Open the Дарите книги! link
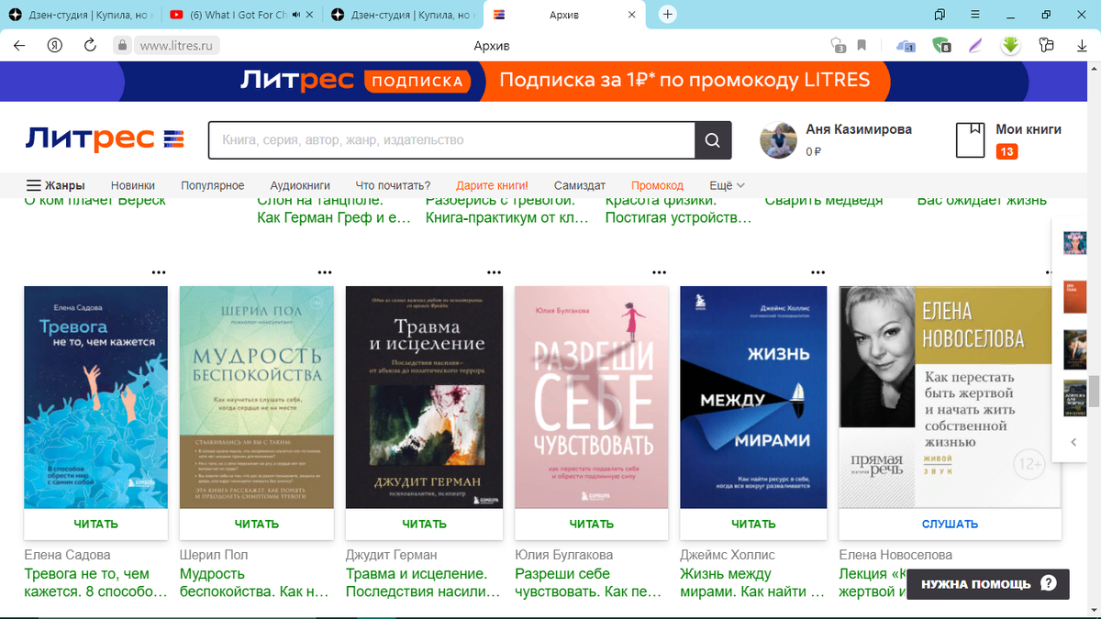Screen dimensions: 1101x619 [x=492, y=185]
